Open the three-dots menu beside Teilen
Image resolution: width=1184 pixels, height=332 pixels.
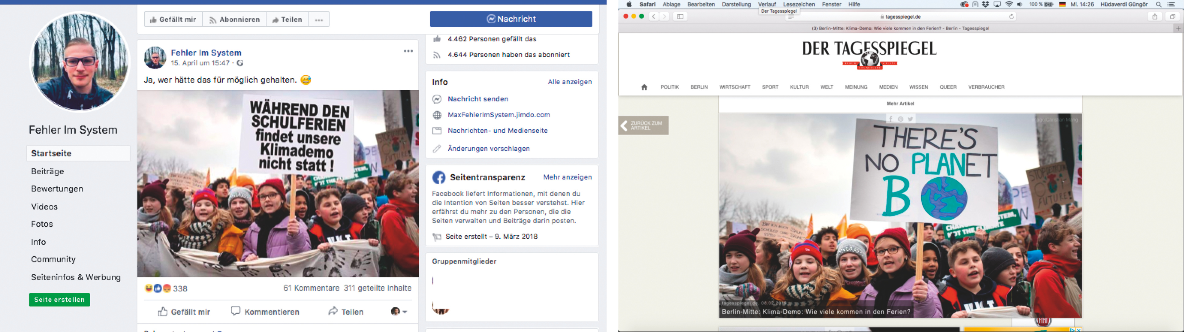pos(319,20)
